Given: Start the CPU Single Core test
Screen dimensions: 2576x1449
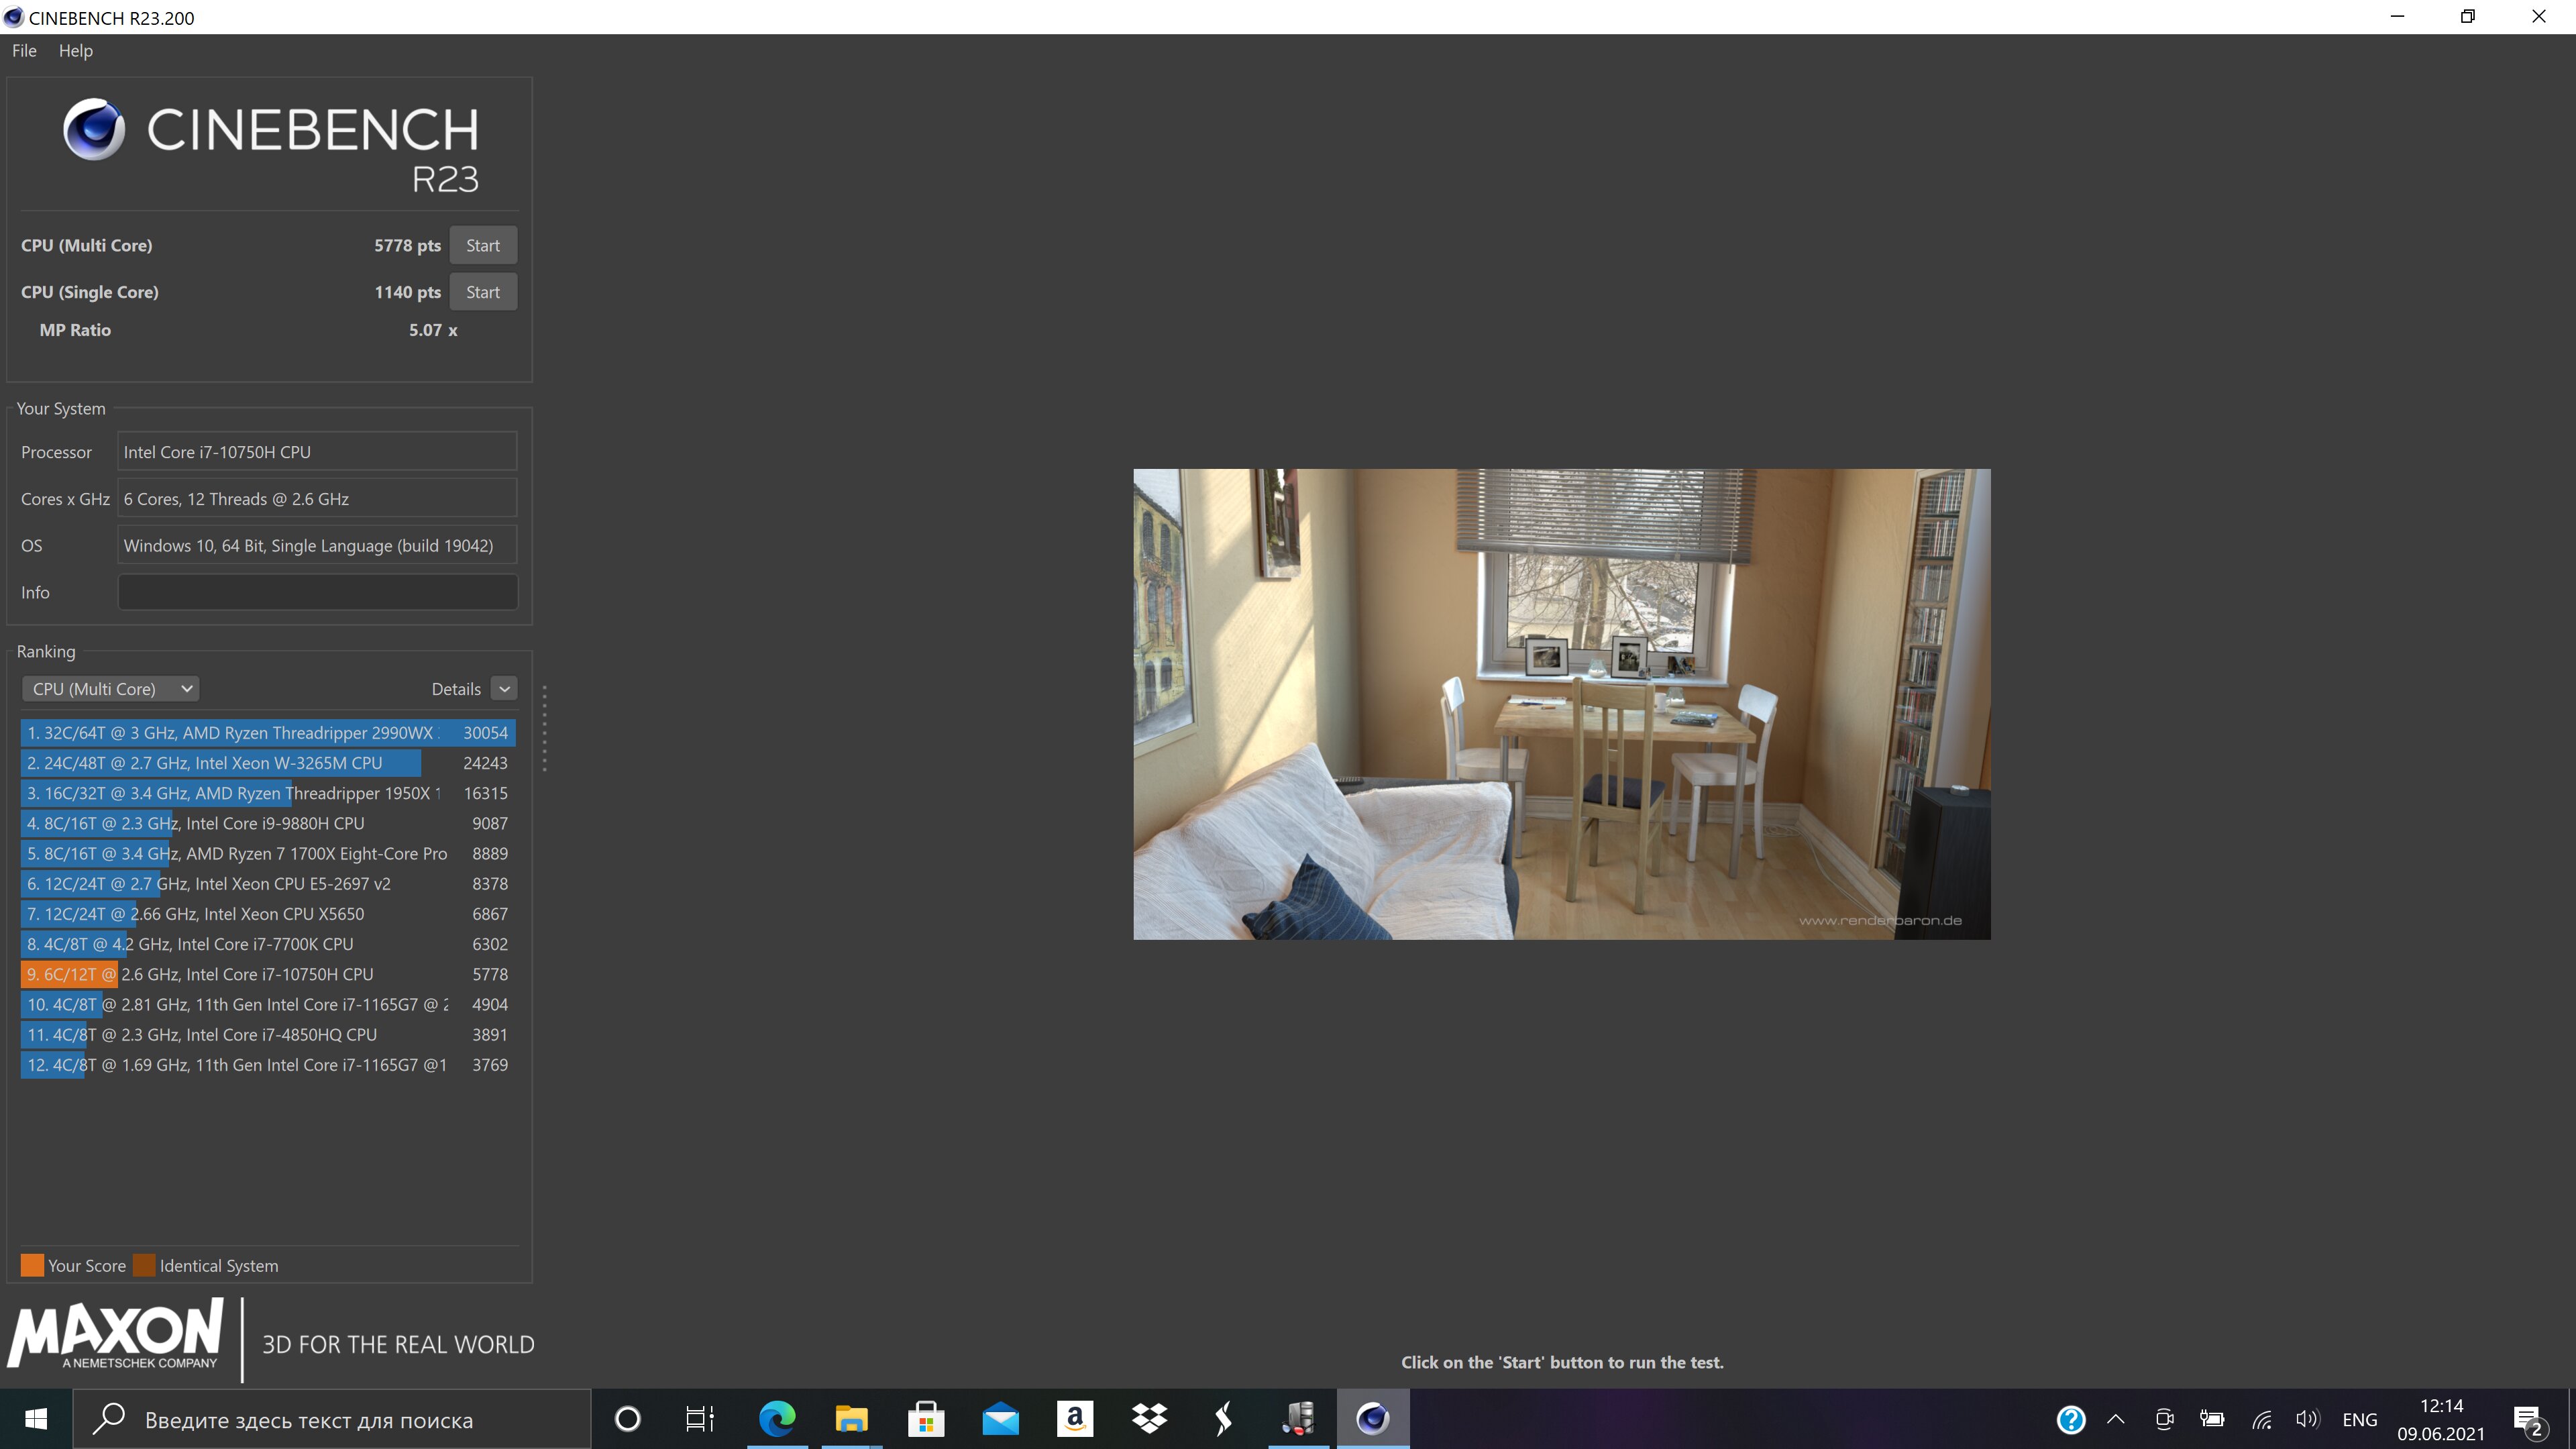Looking at the screenshot, I should pyautogui.click(x=483, y=292).
